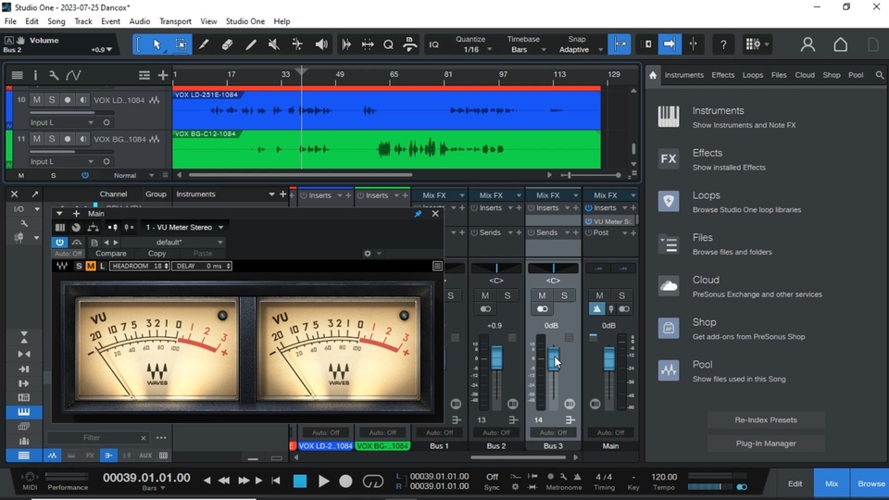Open the Pool waveform icon in browser
Screen dimensions: 889x500
(x=669, y=370)
